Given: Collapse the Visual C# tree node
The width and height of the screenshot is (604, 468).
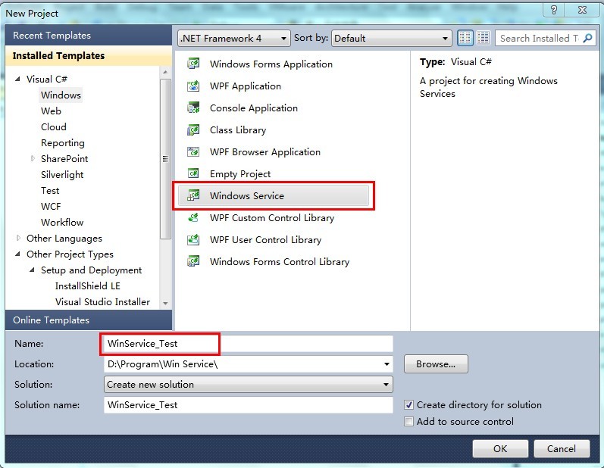Looking at the screenshot, I should pyautogui.click(x=17, y=79).
